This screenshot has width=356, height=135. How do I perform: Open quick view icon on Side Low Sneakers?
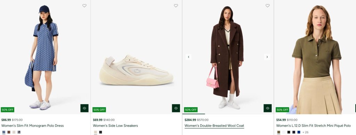point(176,108)
